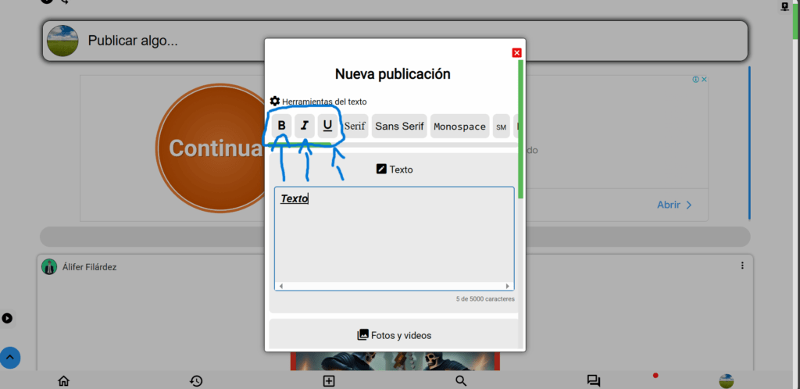Viewport: 800px width, 389px height.
Task: Select the Monospace font option
Action: tap(459, 126)
